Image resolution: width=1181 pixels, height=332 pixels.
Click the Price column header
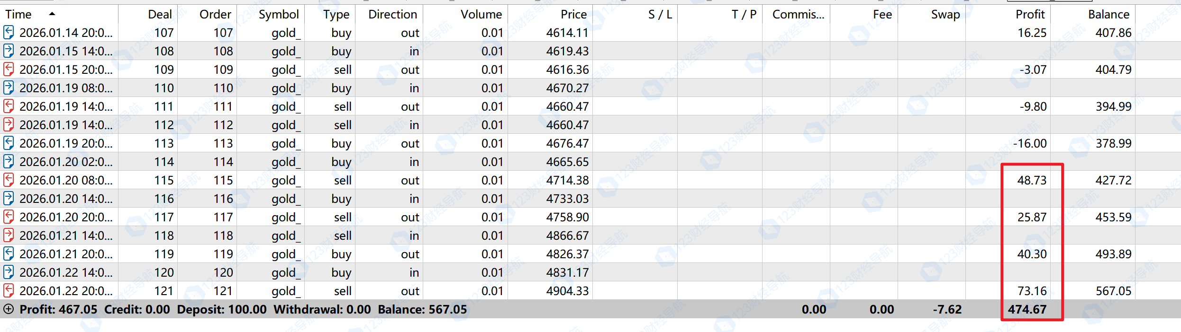[573, 14]
